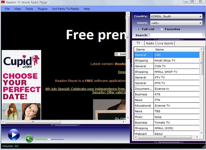The width and height of the screenshot is (206, 150).
Task: Open the Genre dropdown showing <All>
Action: click(176, 23)
